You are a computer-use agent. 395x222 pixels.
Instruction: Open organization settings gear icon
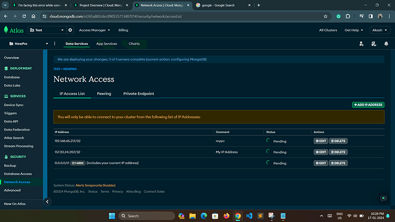coord(70,30)
